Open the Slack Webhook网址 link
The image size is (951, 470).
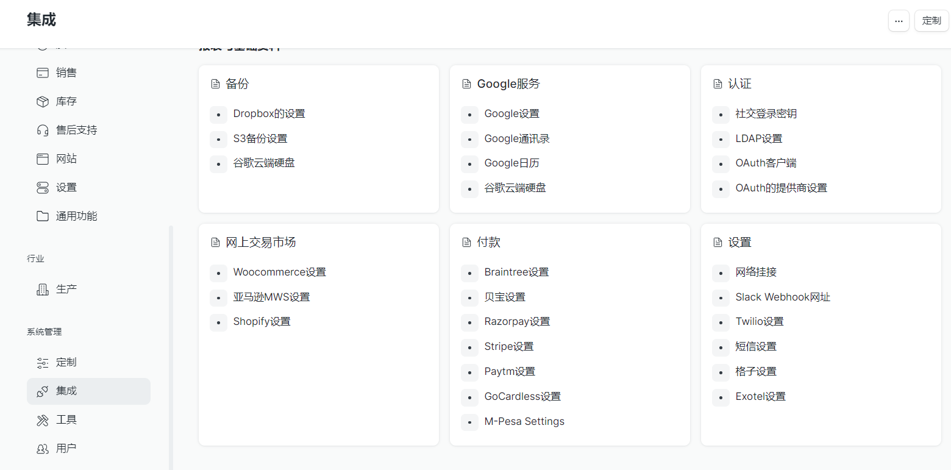point(783,297)
